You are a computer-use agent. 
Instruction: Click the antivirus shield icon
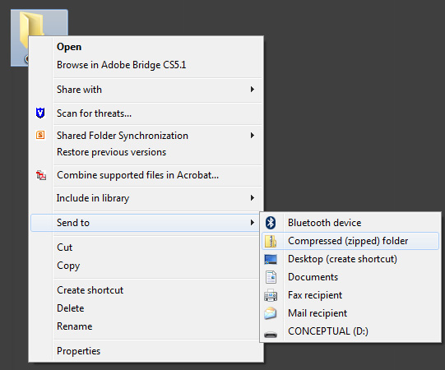pyautogui.click(x=40, y=113)
